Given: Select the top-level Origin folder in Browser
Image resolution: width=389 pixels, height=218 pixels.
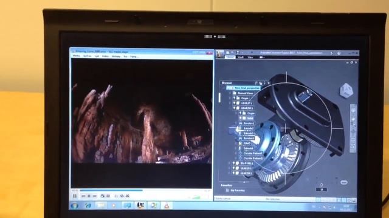Looking at the screenshot, I should click(x=245, y=98).
